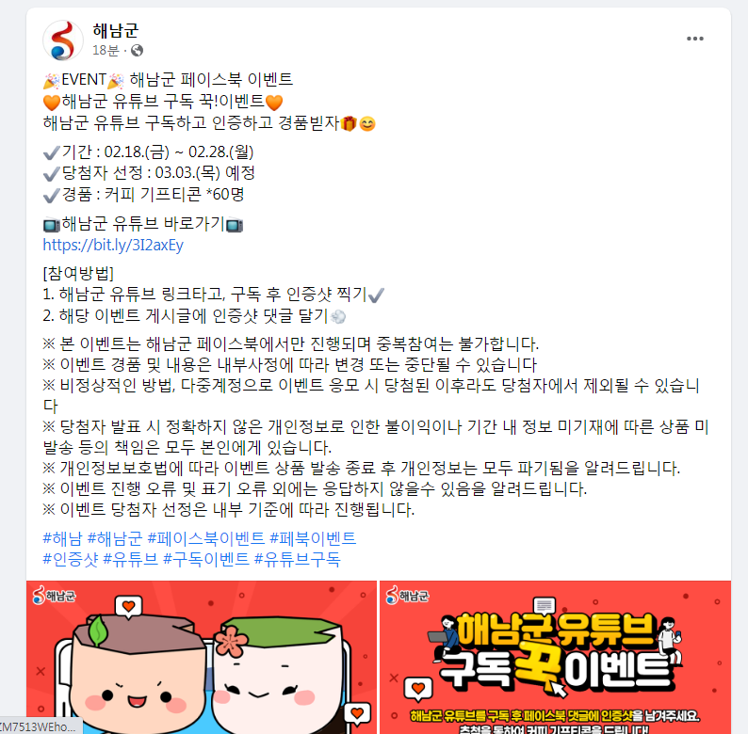Open the #유튜브구독 hashtag

click(x=297, y=559)
